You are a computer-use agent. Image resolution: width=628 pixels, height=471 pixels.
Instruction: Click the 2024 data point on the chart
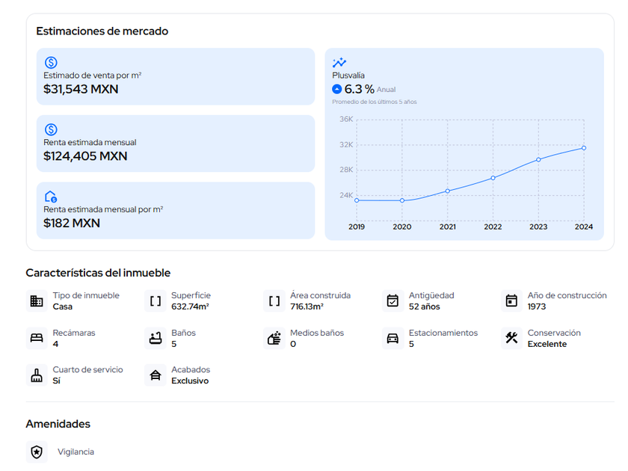pos(584,148)
